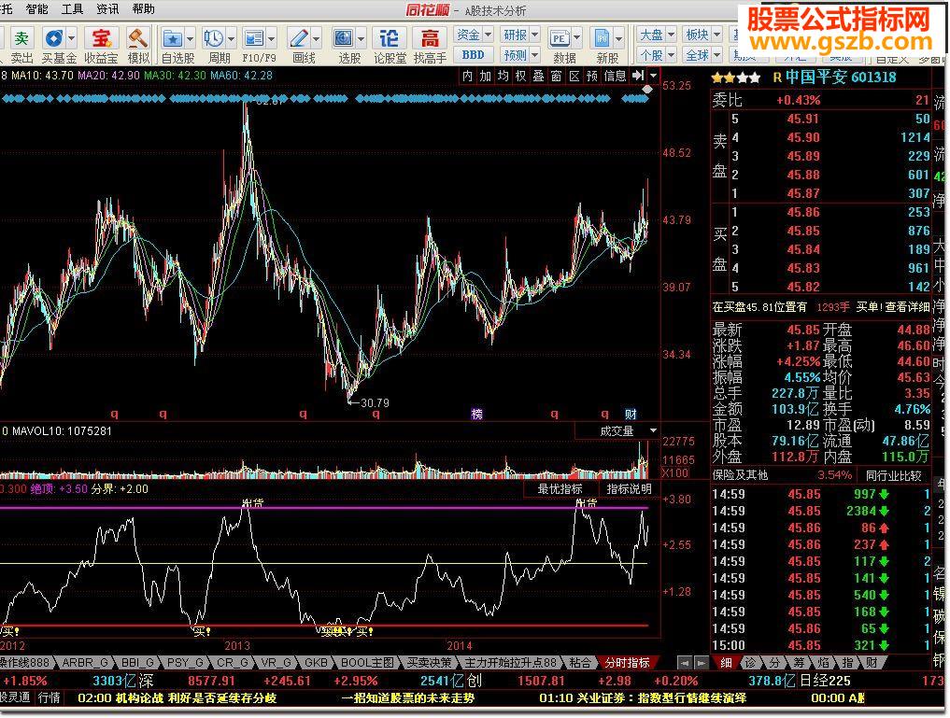Click 查看详细 link in order book notice
Viewport: 950px width, 718px height.
[907, 307]
